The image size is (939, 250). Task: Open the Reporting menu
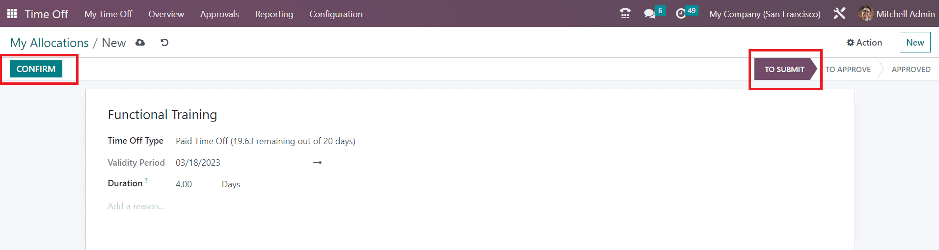(x=274, y=14)
